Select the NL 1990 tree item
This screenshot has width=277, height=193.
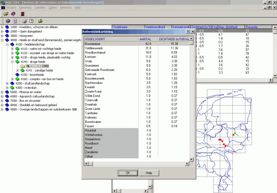(37, 66)
